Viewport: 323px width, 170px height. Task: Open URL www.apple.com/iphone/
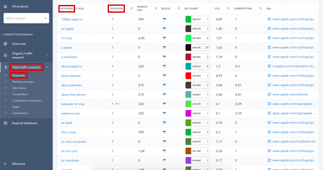click(290, 94)
